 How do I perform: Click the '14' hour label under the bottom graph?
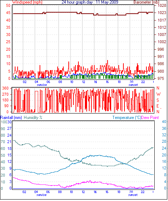click(x=95, y=192)
